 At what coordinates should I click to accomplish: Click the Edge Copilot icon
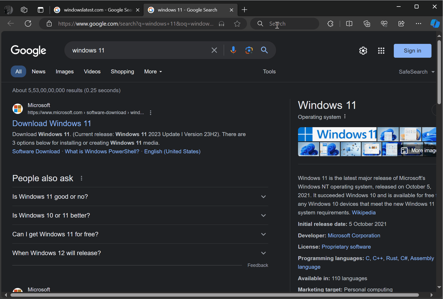(x=435, y=24)
